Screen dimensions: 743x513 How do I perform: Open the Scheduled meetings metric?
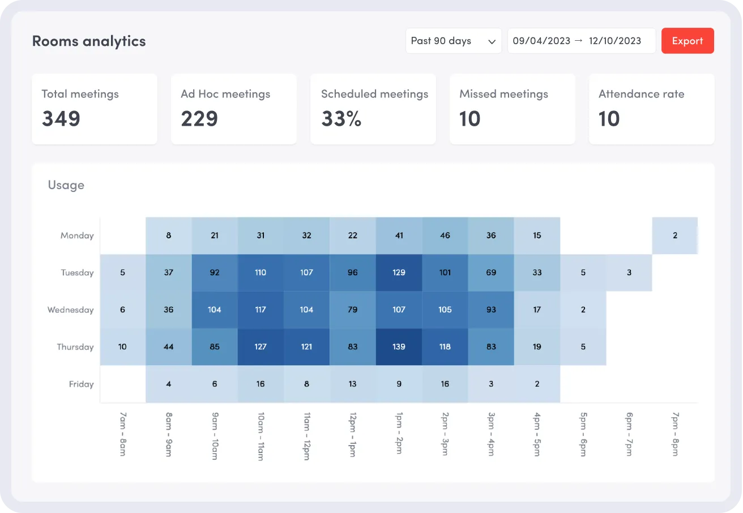tap(373, 109)
